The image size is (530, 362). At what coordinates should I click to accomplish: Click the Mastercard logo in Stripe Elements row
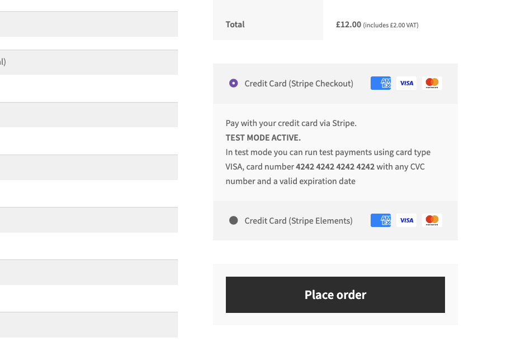432,220
